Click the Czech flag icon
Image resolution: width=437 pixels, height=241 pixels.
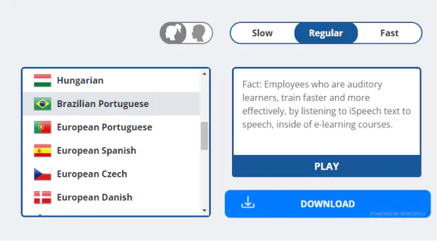(43, 174)
